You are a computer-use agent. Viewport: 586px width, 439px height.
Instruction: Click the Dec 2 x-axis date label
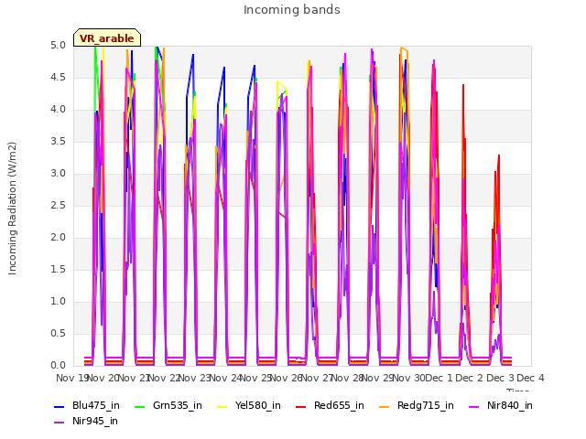[x=470, y=378]
